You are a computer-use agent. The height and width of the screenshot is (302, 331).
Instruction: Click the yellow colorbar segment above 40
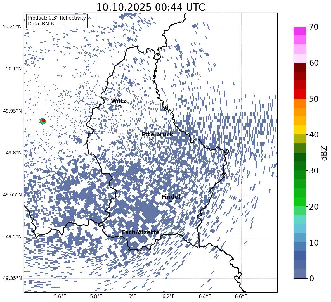[300, 130]
